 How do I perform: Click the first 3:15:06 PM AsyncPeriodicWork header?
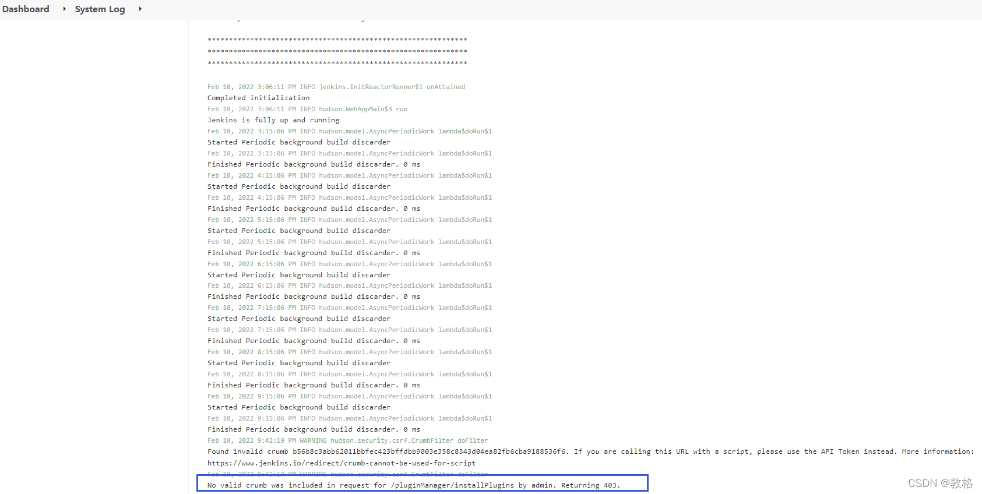point(350,131)
